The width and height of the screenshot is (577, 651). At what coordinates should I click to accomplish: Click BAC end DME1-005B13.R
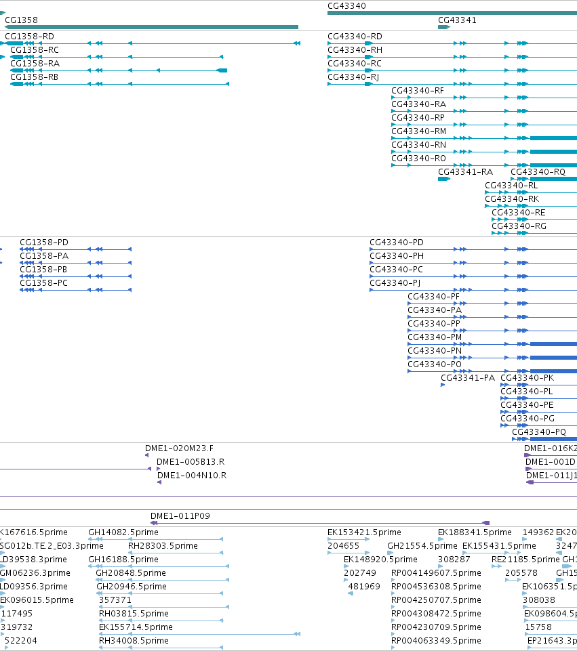point(158,469)
